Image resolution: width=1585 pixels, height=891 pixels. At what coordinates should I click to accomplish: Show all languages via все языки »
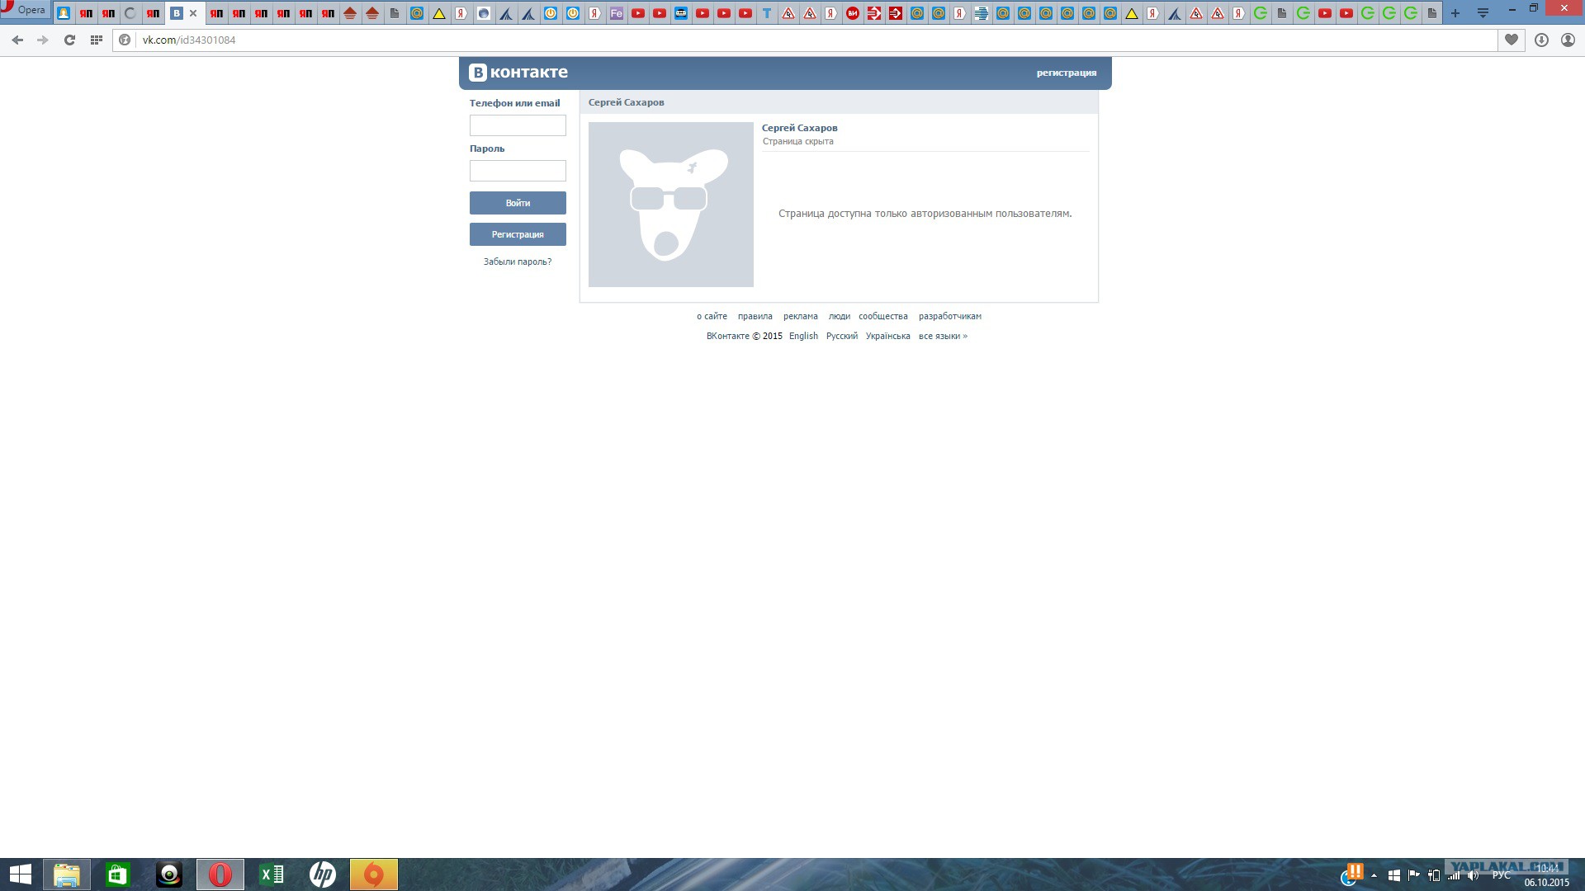(x=943, y=336)
